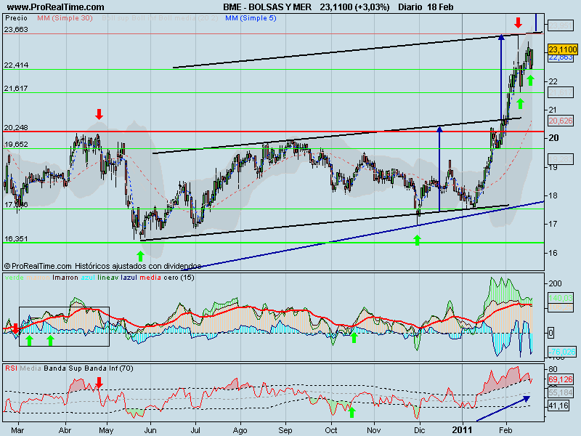This screenshot has width=581, height=436.
Task: Click the 17,646 support level label
Action: tap(16, 204)
